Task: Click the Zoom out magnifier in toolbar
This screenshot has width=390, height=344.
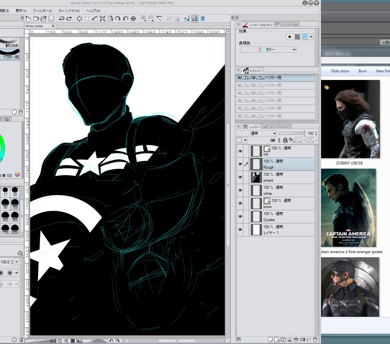Action: click(x=151, y=19)
